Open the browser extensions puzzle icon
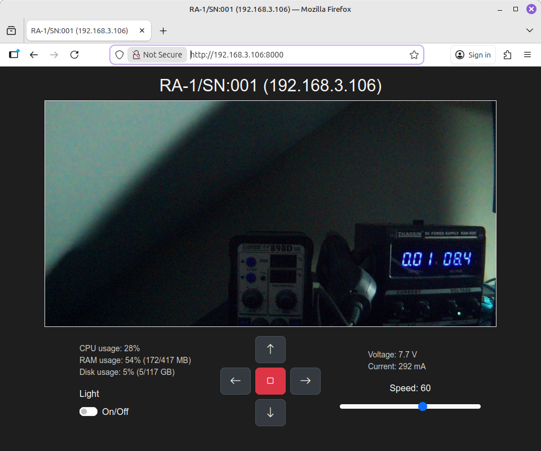The image size is (541, 451). coord(507,55)
